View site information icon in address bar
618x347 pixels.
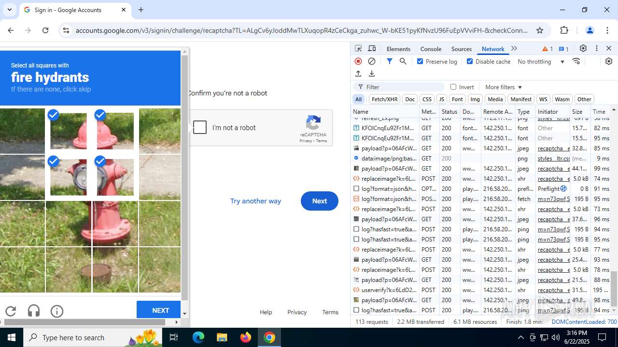tap(66, 30)
